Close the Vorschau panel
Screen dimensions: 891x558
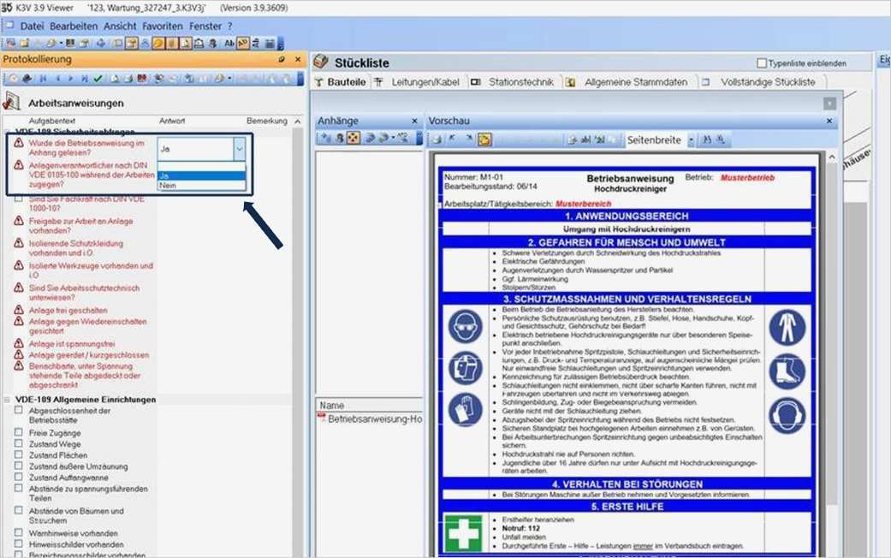click(x=829, y=121)
